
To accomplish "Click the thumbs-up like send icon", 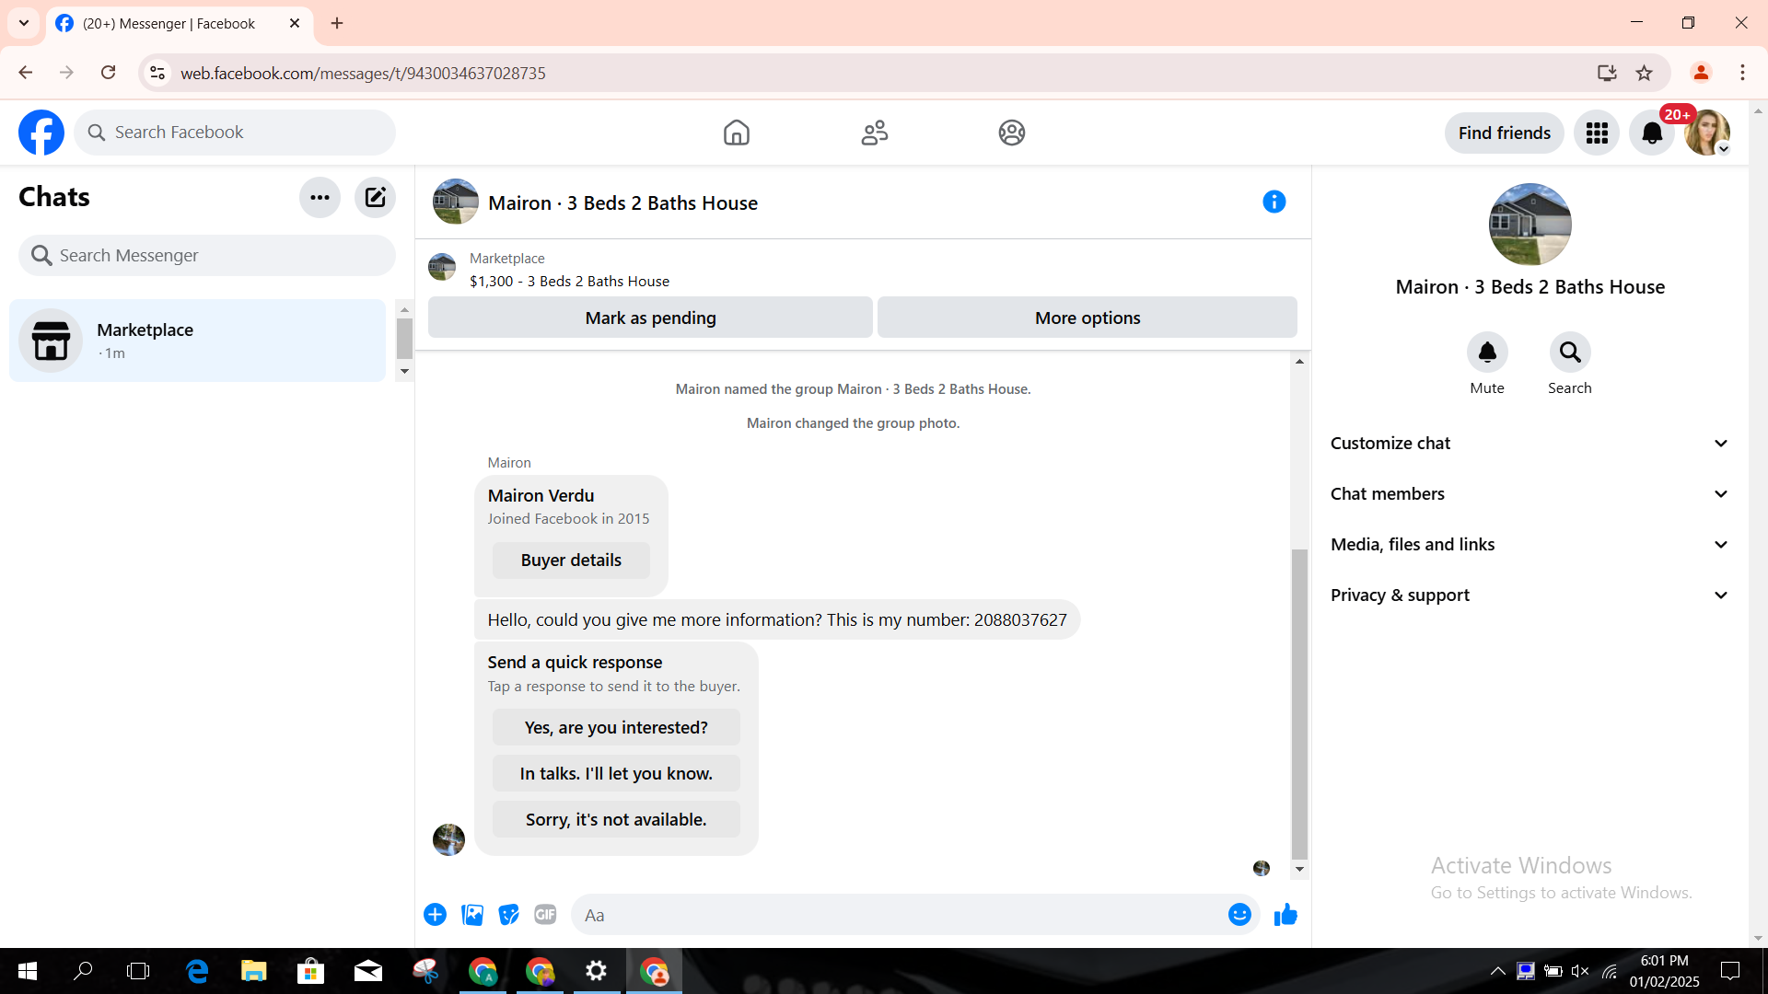I will click(1285, 915).
